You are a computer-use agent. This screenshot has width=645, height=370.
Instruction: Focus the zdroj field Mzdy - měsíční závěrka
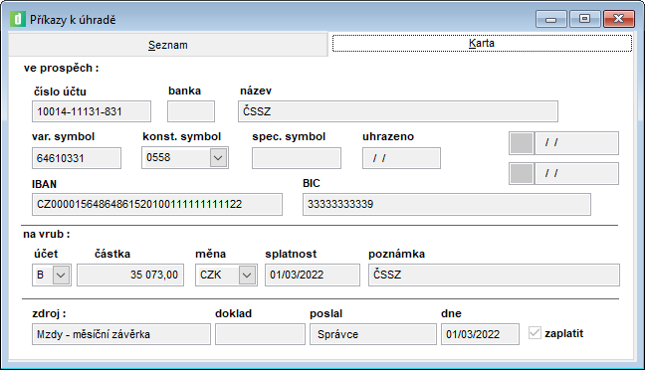tap(121, 334)
